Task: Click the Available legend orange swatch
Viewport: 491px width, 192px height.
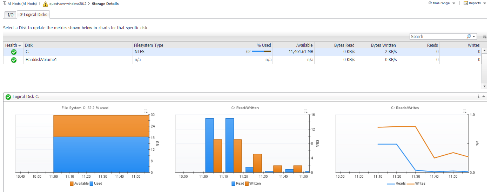Action: click(72, 183)
